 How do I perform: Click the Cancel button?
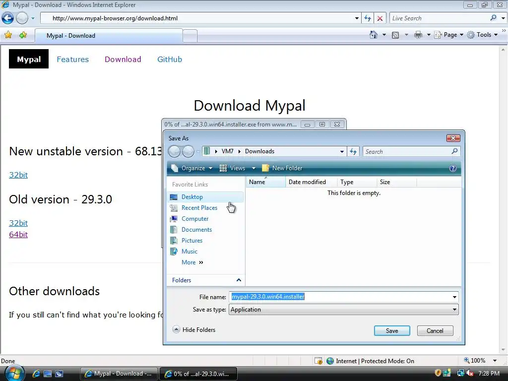435,330
